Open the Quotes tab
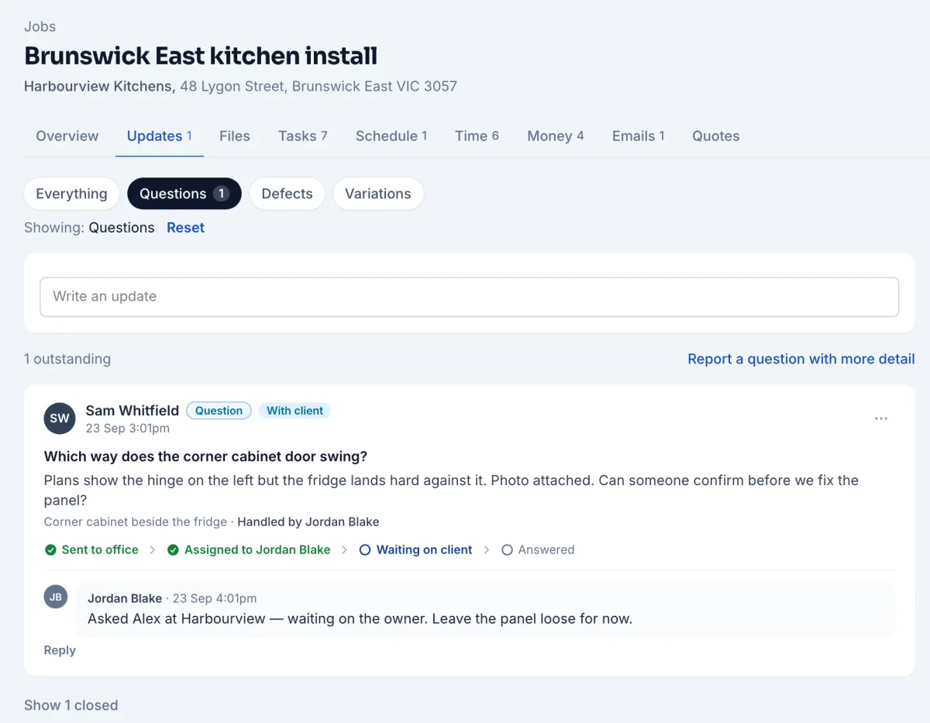Image resolution: width=930 pixels, height=723 pixels. tap(716, 136)
